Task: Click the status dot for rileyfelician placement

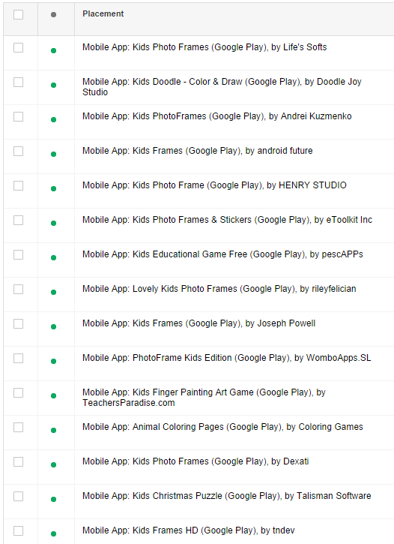Action: point(53,292)
